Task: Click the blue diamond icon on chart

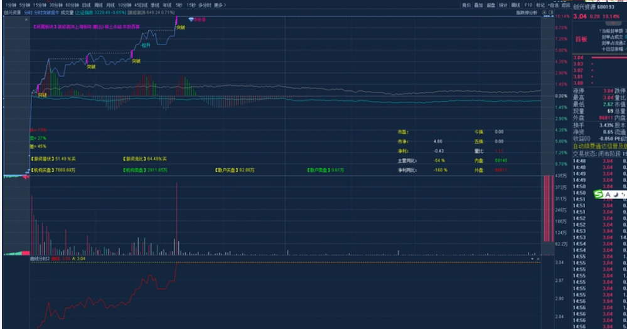Action: coord(191,20)
